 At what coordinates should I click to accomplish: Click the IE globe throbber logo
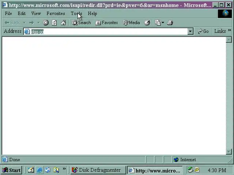point(225,13)
